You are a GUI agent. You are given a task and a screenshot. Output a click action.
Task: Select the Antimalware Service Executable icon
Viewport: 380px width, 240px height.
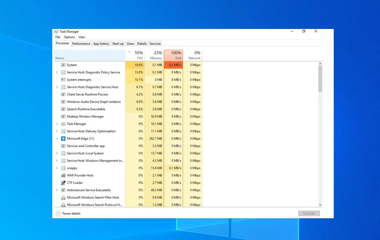(63, 190)
